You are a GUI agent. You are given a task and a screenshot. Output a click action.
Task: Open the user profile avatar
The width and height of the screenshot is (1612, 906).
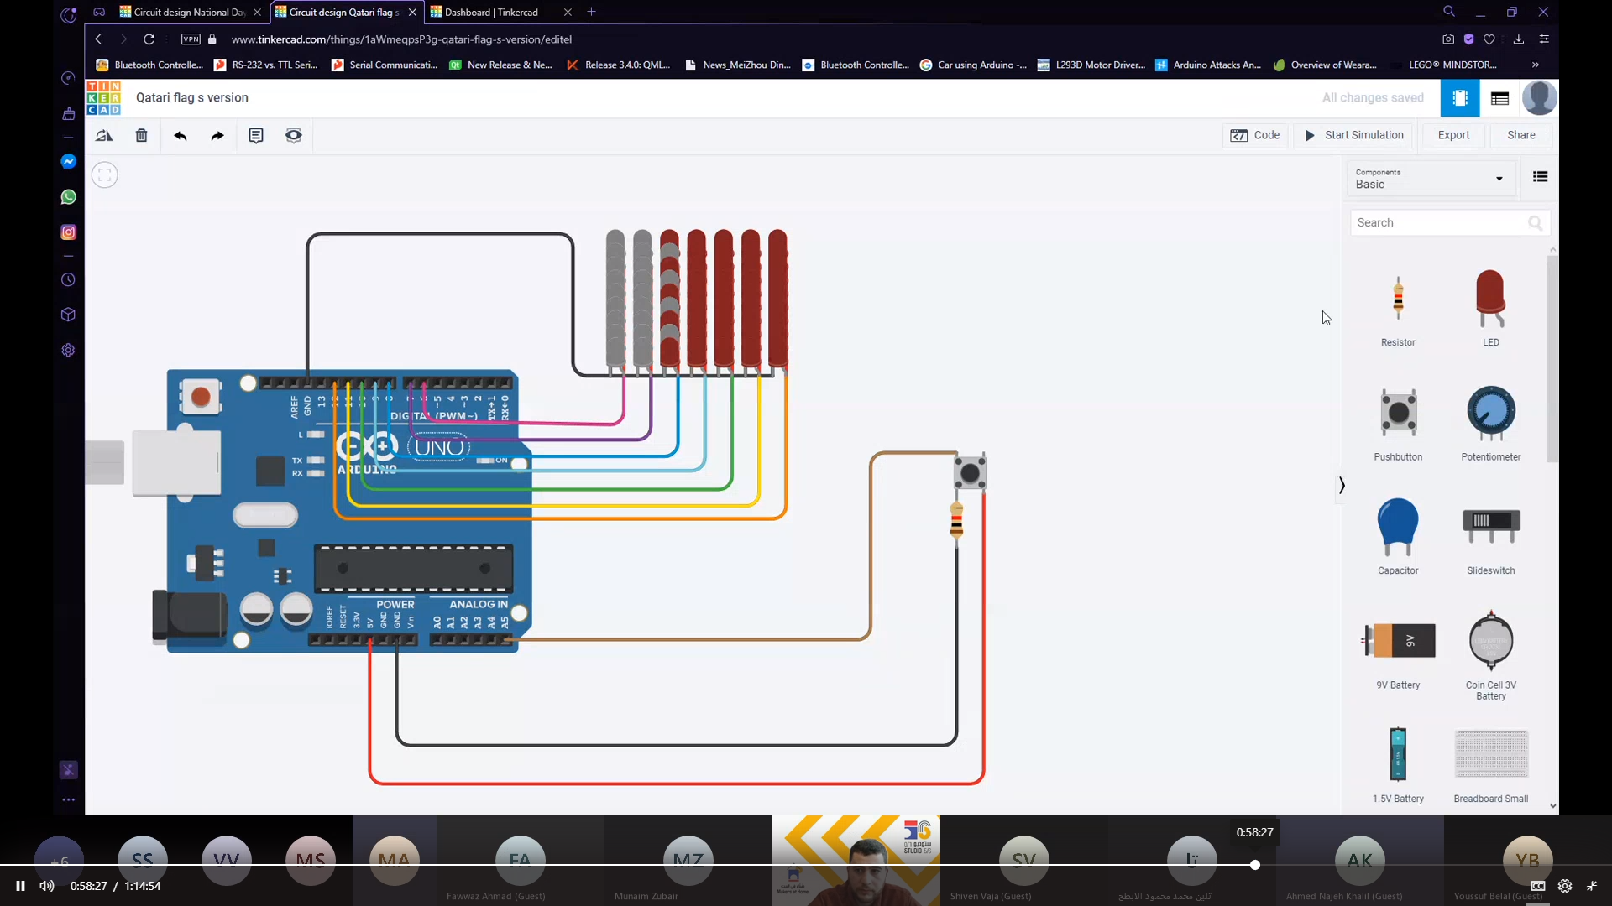tap(1540, 98)
